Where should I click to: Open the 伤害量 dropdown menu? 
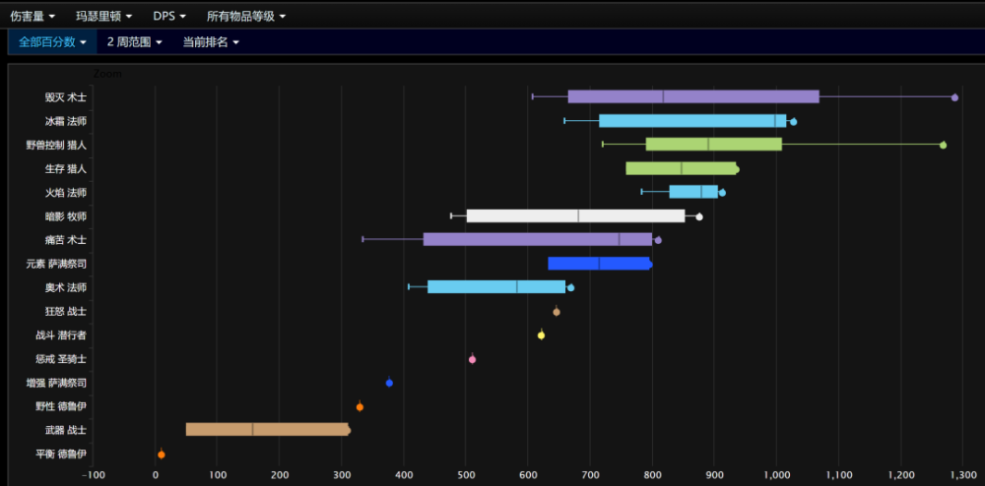[33, 16]
